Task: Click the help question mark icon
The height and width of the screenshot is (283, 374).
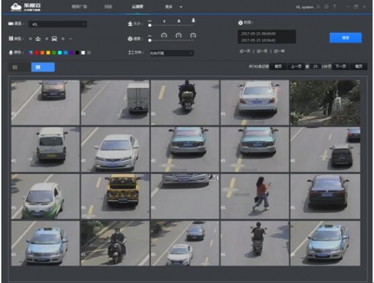Action: tap(334, 7)
